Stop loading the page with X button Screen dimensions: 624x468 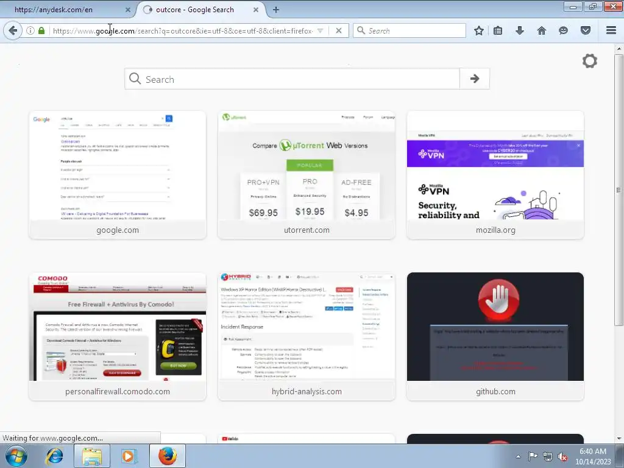pyautogui.click(x=339, y=30)
